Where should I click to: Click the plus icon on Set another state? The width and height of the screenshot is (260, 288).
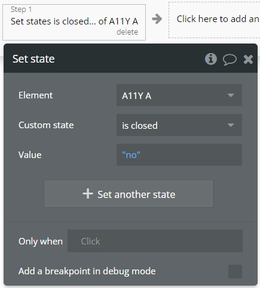(x=88, y=194)
